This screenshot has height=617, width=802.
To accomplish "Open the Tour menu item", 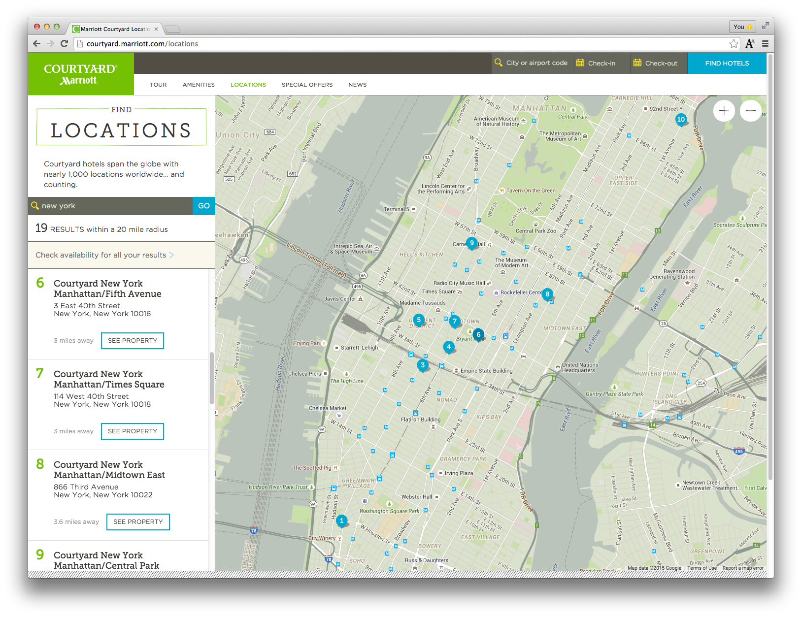I will pos(158,85).
